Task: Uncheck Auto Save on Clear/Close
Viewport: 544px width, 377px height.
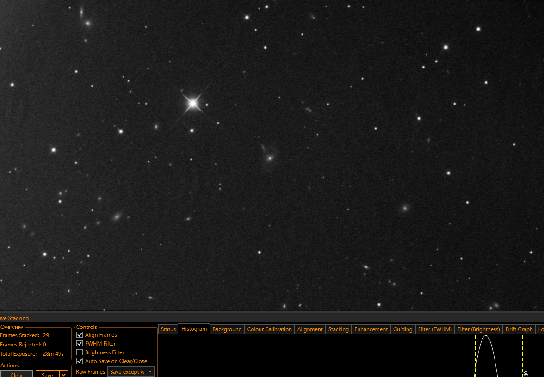Action: coord(80,361)
